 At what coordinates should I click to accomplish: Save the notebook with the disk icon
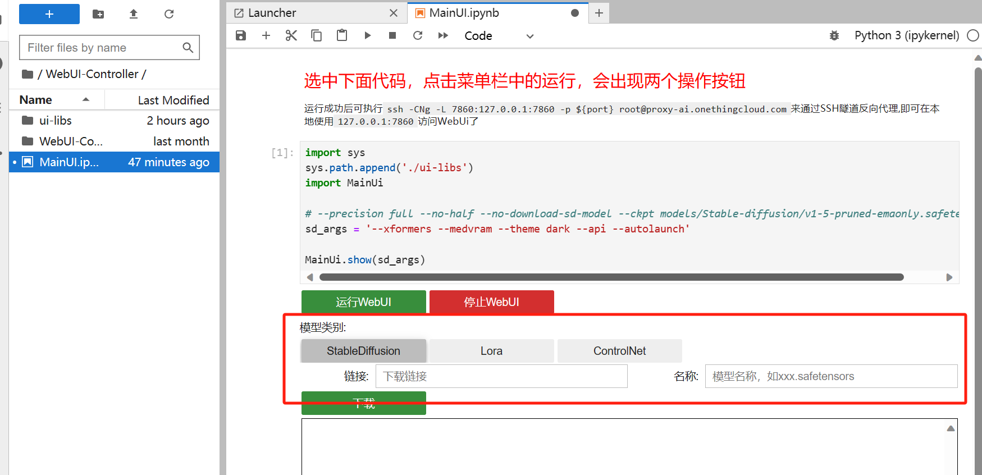tap(241, 36)
